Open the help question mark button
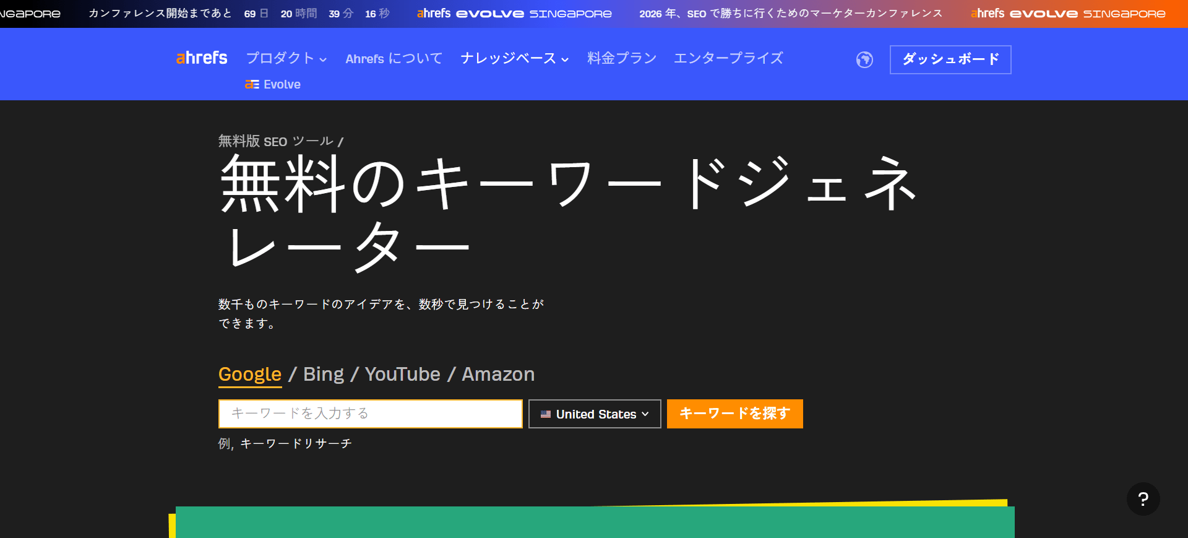 coord(1143,499)
